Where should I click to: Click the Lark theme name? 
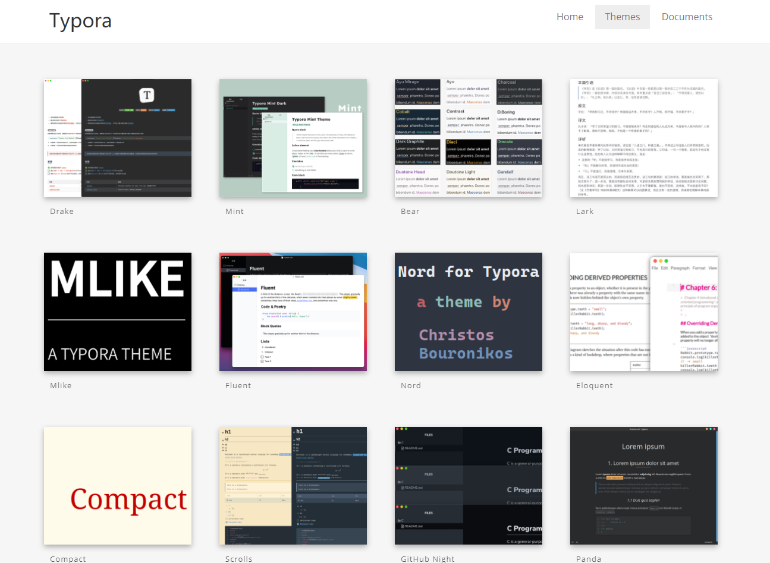[585, 211]
